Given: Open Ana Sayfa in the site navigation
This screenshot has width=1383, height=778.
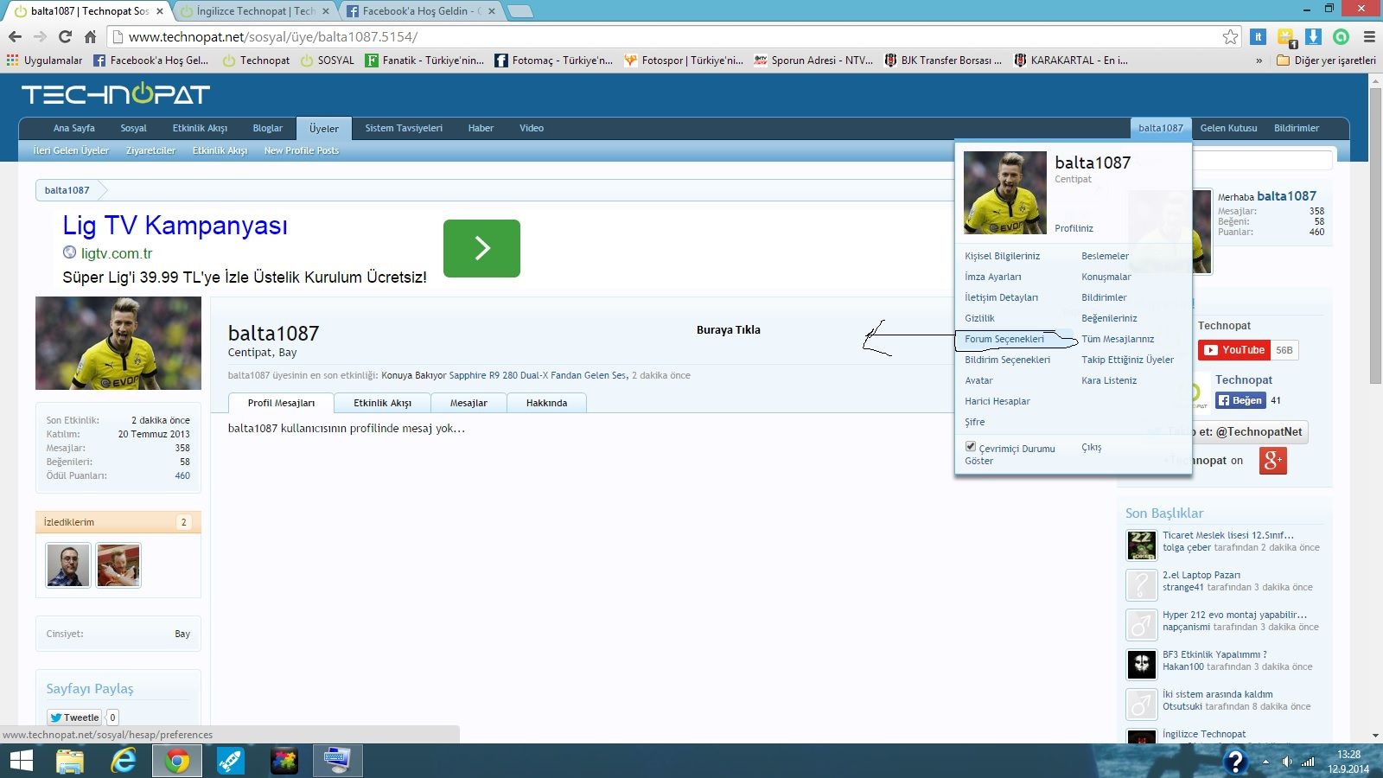Looking at the screenshot, I should coord(74,128).
